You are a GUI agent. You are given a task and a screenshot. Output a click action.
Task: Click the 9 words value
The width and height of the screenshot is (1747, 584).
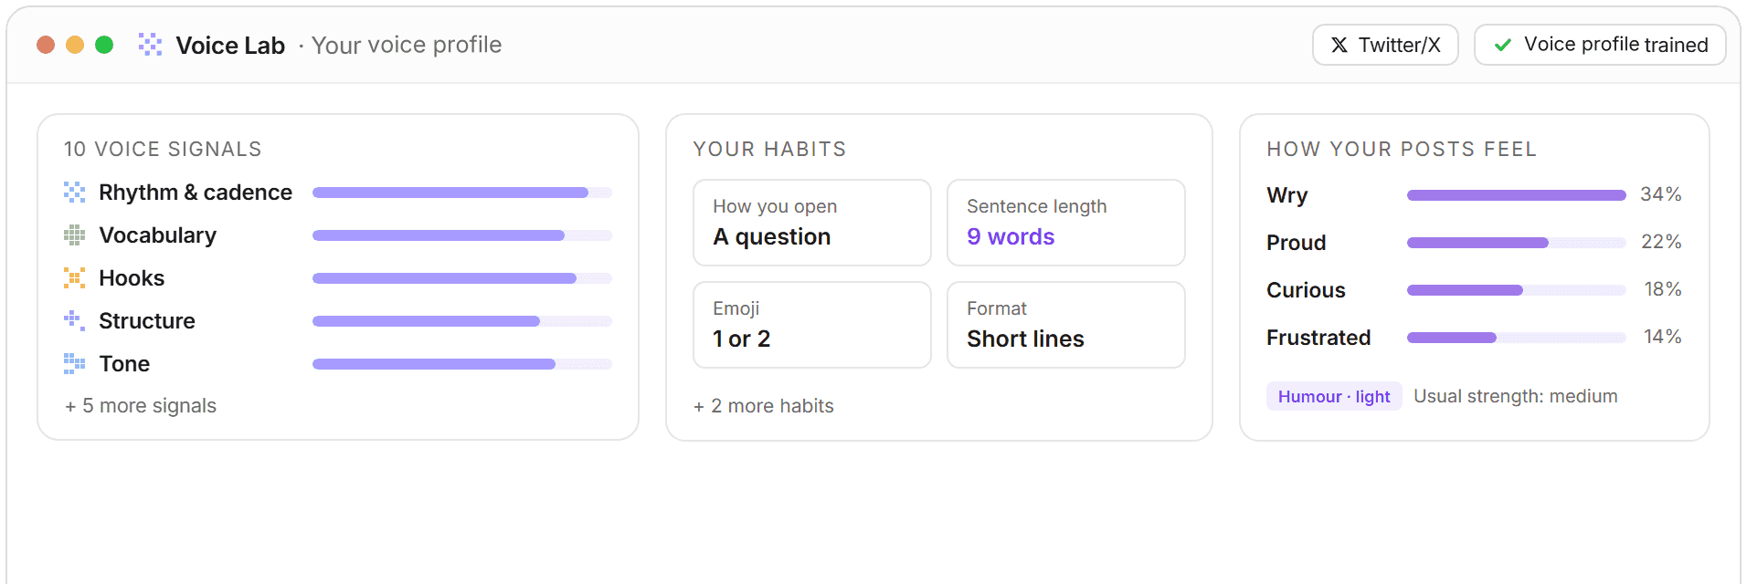coord(1011,236)
